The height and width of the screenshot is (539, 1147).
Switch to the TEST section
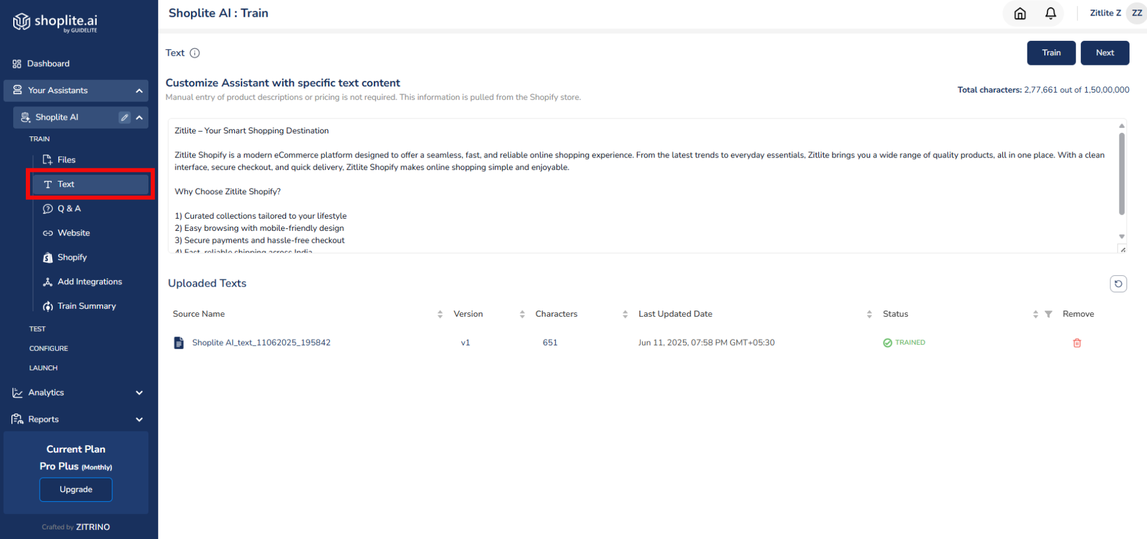[x=37, y=329]
